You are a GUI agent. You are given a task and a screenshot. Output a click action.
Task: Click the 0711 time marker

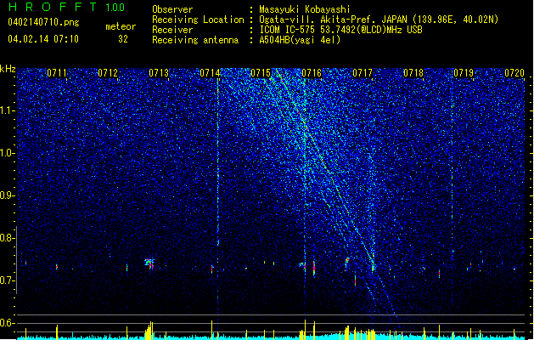(57, 73)
